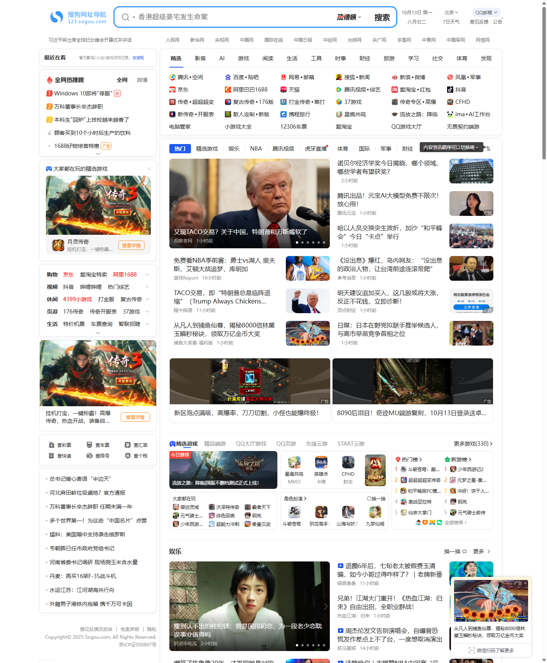Switch hot list to 微博
The width and height of the screenshot is (547, 663).
[142, 80]
